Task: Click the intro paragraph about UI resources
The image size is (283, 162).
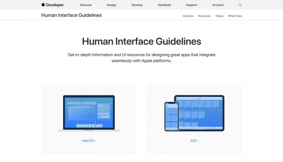Action: [x=141, y=57]
